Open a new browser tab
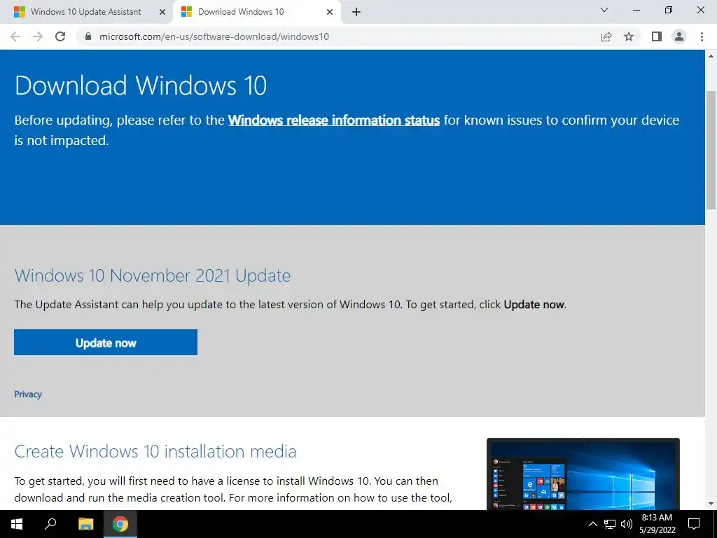This screenshot has width=717, height=538. [356, 12]
